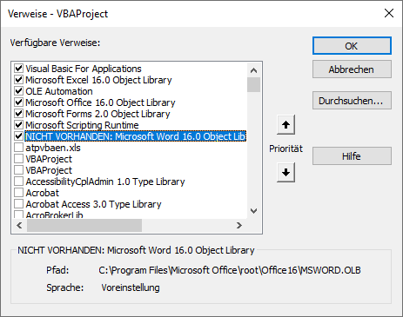Uncheck Microsoft Office 16.0 Object Library
The image size is (403, 317).
[x=18, y=102]
